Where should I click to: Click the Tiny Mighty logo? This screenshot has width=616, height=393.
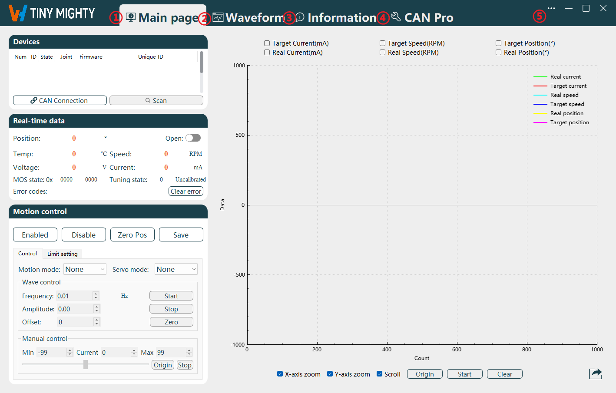click(52, 13)
